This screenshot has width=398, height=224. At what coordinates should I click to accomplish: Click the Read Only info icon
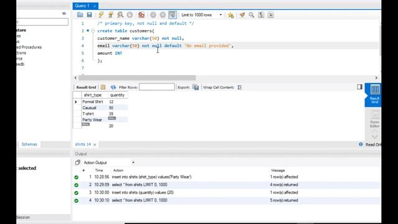pos(361,144)
